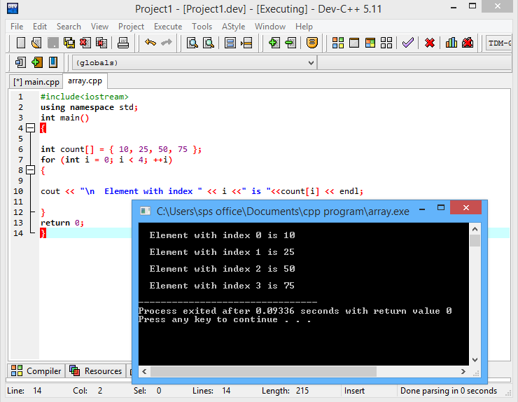518x402 pixels.
Task: Click the Insert mode status bar entry
Action: pos(354,391)
